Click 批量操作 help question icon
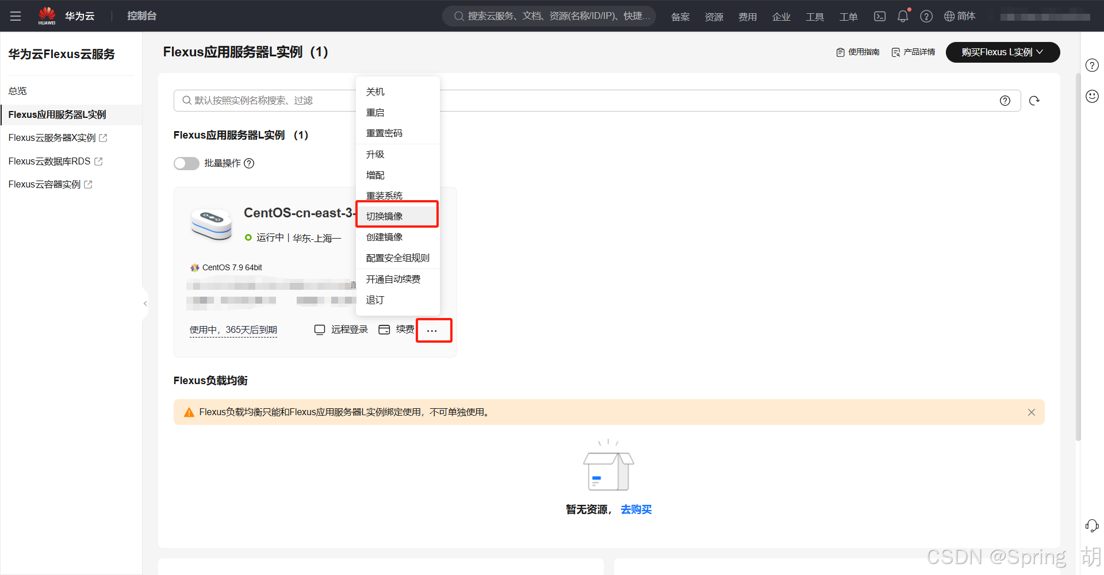The height and width of the screenshot is (575, 1104). pos(249,163)
